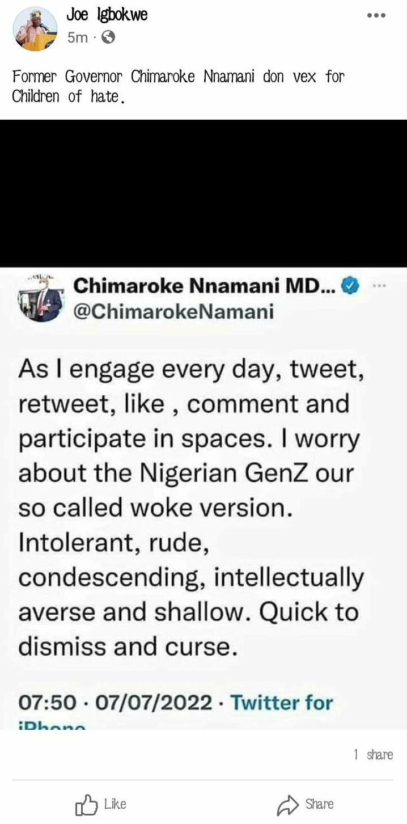The image size is (407, 824).
Task: Open the post's three-dot options menu
Action: click(x=376, y=16)
